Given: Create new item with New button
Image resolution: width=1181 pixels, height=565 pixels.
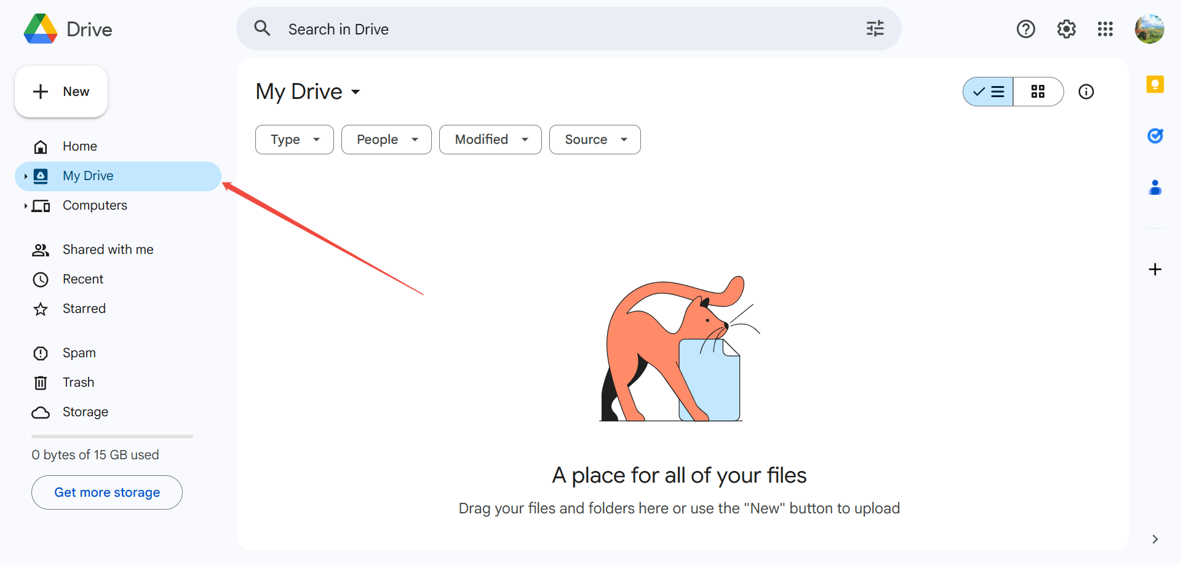Looking at the screenshot, I should [x=61, y=92].
